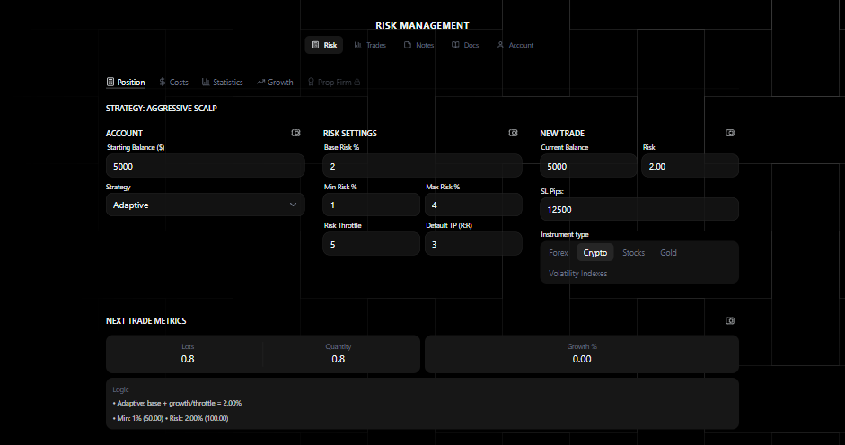845x445 pixels.
Task: Switch to the Statistics sub-tab
Action: point(222,83)
